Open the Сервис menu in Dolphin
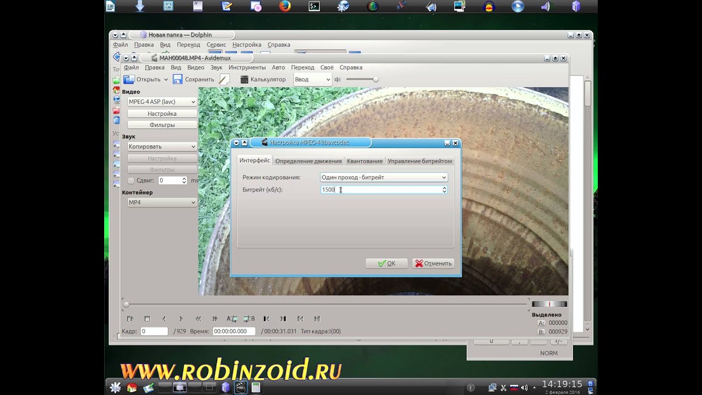702x395 pixels. (217, 44)
